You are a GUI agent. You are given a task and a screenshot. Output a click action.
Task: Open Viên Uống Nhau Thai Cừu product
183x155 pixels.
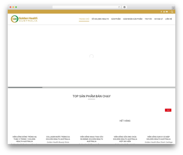(x=91, y=139)
